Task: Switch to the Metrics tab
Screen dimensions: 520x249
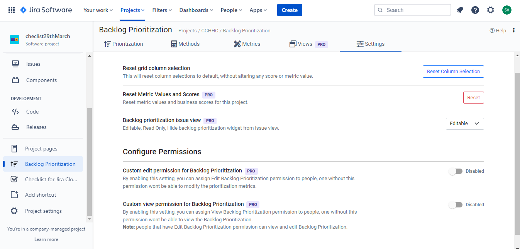Action: pos(247,44)
